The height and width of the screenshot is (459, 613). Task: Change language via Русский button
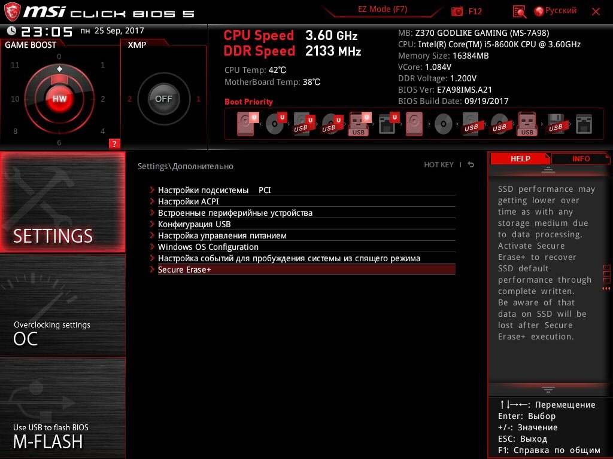(x=555, y=11)
